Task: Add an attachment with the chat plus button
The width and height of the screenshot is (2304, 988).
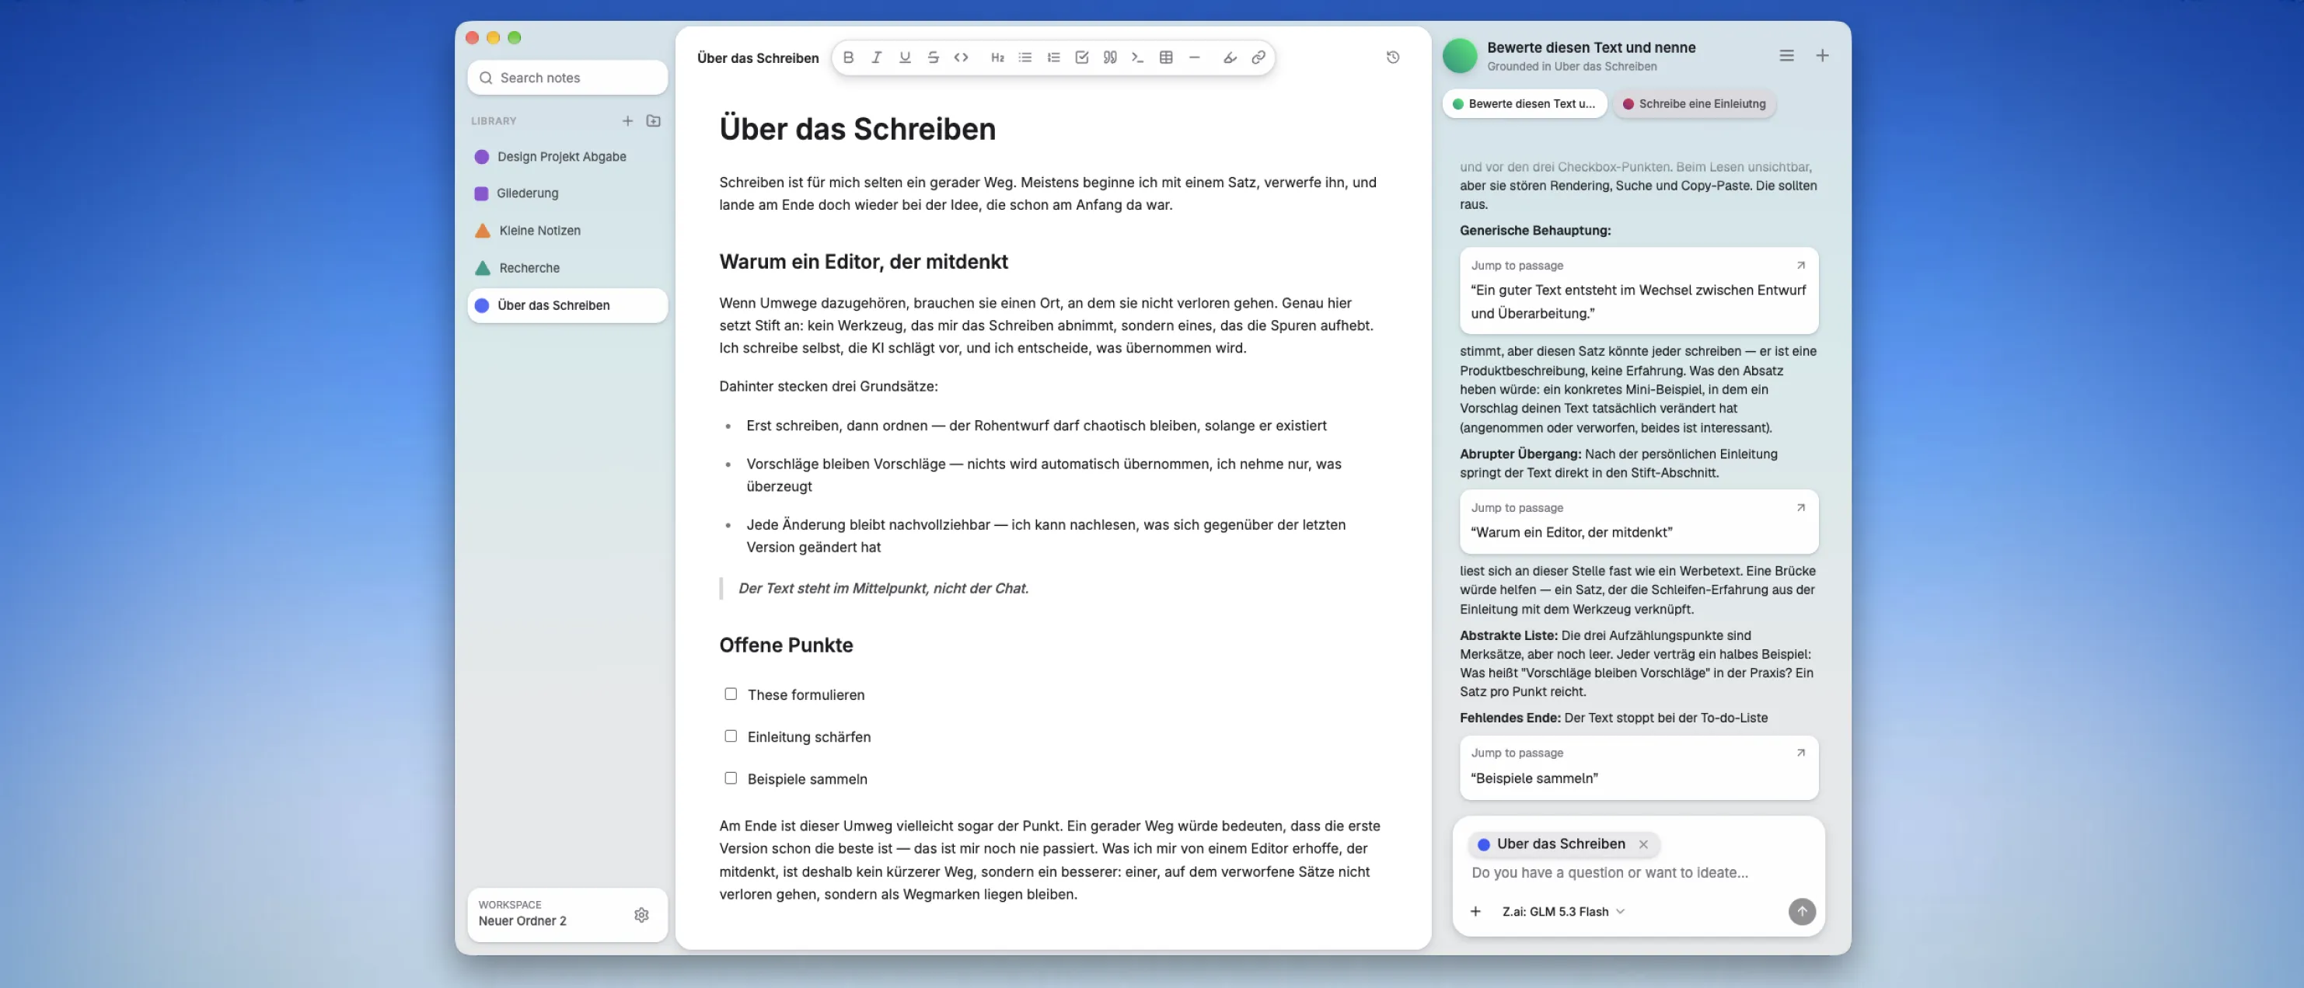Action: pyautogui.click(x=1476, y=911)
